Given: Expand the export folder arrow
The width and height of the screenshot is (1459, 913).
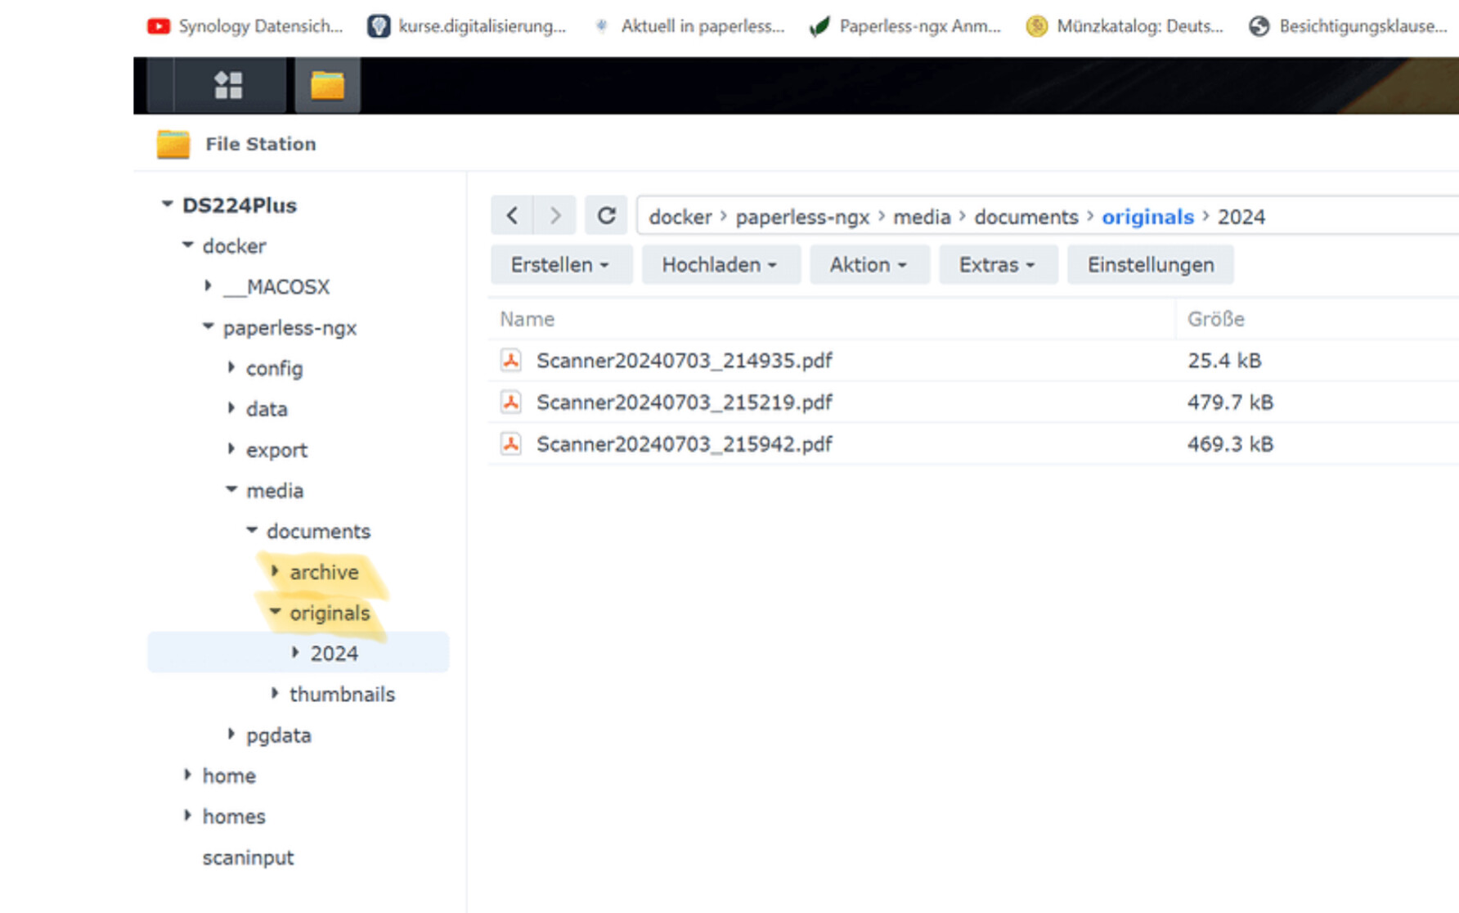Looking at the screenshot, I should click(231, 448).
